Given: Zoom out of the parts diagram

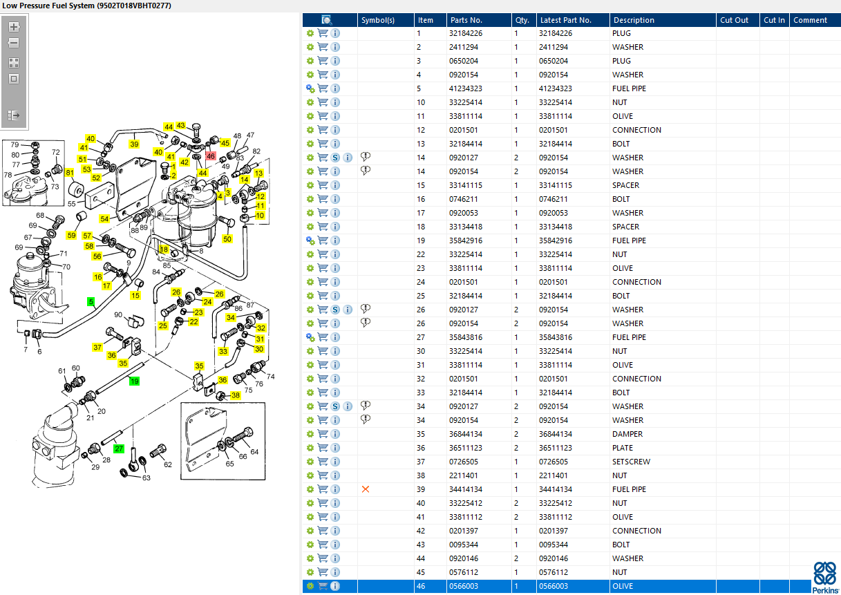Looking at the screenshot, I should tap(13, 43).
